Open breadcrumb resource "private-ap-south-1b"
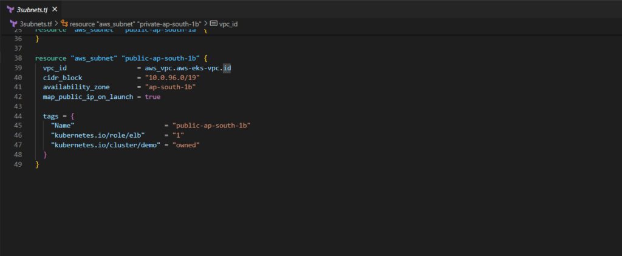Image resolution: width=622 pixels, height=256 pixels. coord(135,24)
